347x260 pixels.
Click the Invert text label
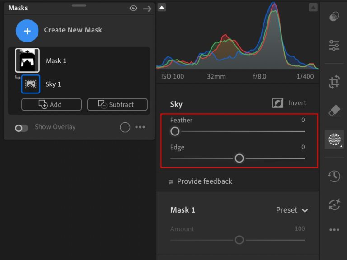[x=297, y=103]
